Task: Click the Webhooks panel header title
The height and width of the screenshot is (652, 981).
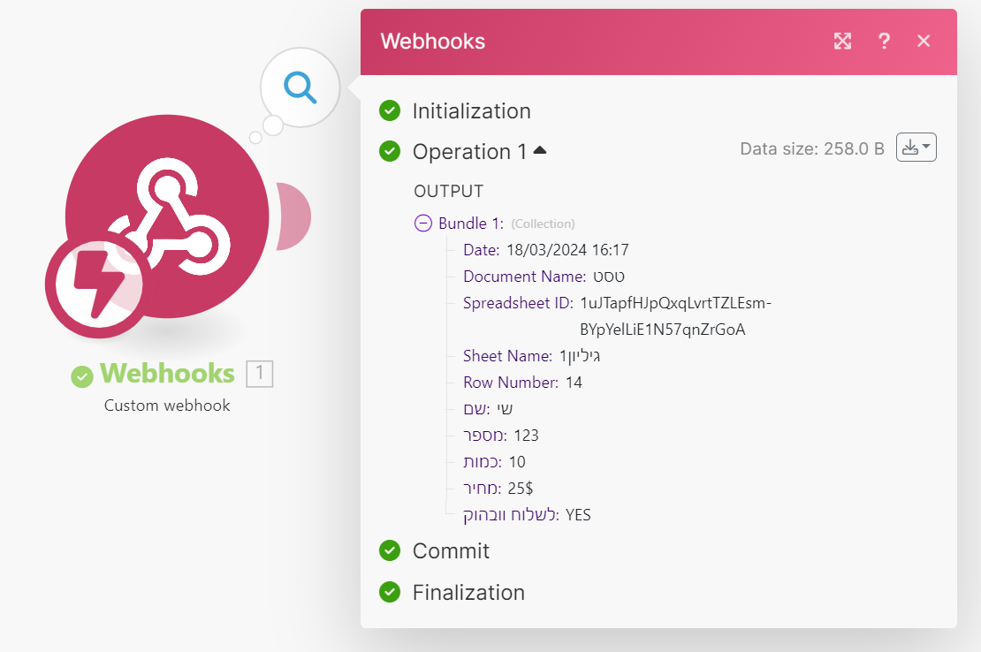Action: (x=433, y=42)
